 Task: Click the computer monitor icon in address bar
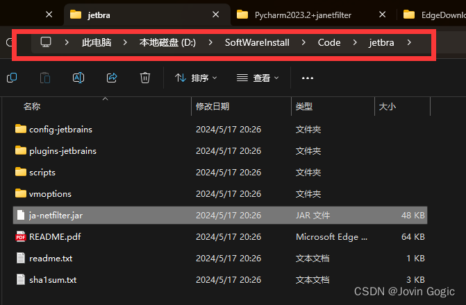tap(46, 42)
